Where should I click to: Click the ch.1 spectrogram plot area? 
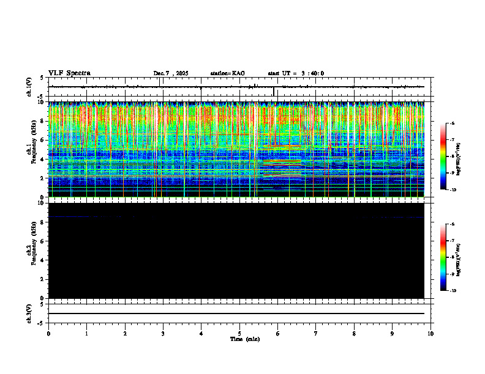[236, 149]
